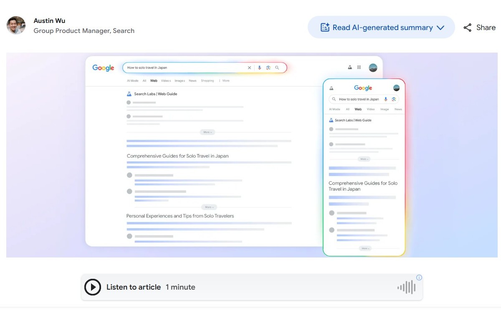This screenshot has width=501, height=313.
Task: Select the AI Mode tab in the desktop mockup
Action: (x=133, y=81)
